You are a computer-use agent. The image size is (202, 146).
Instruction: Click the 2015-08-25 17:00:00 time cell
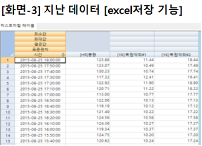(40, 95)
